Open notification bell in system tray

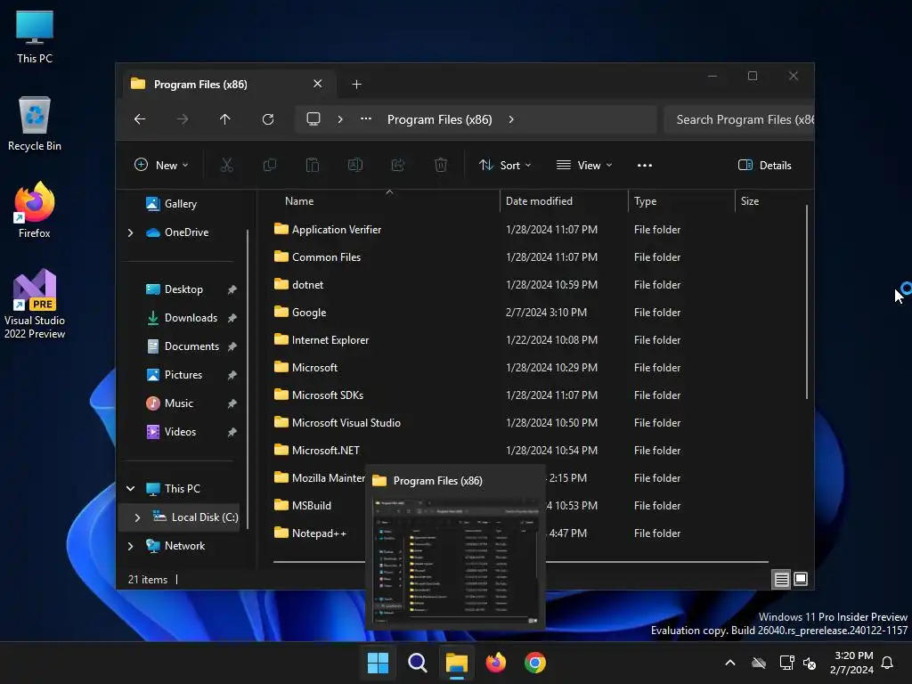click(888, 663)
